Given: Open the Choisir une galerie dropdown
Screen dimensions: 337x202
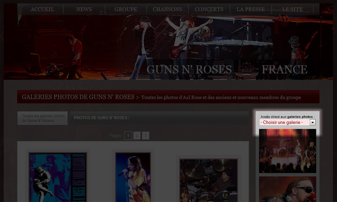Looking at the screenshot, I should point(287,122).
